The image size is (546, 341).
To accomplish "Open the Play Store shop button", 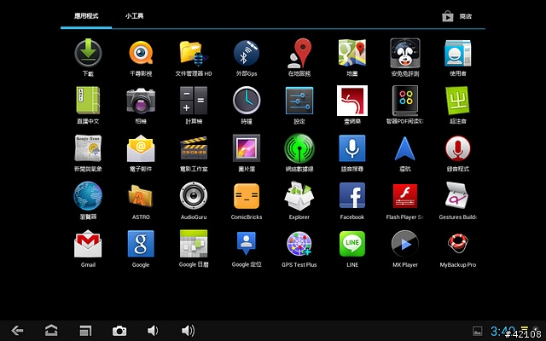I will (x=456, y=16).
